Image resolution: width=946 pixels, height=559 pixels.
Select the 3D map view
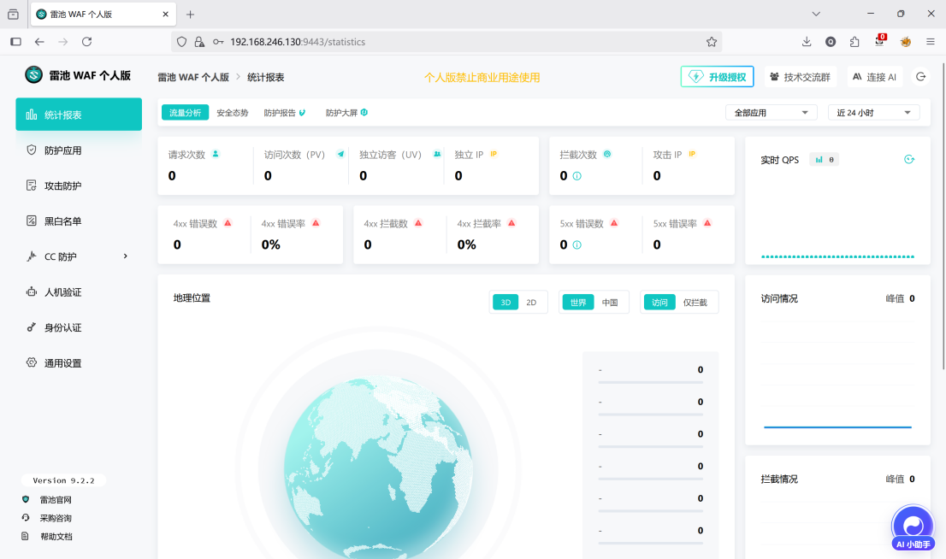coord(506,302)
